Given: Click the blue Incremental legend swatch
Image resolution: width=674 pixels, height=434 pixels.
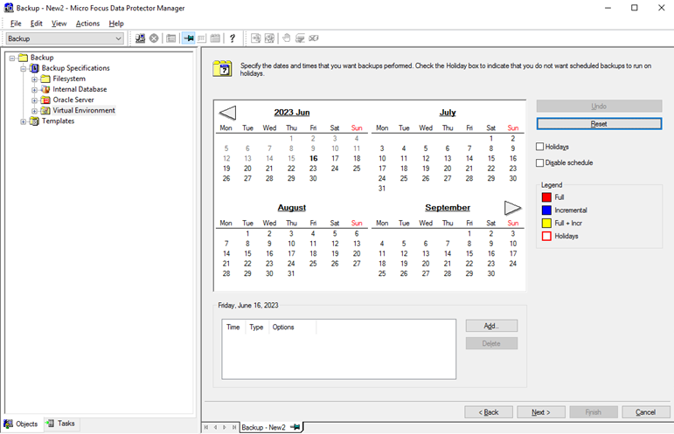Looking at the screenshot, I should [x=546, y=210].
